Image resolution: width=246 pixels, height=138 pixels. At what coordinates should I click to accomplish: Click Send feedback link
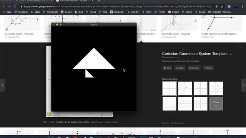coord(178,123)
